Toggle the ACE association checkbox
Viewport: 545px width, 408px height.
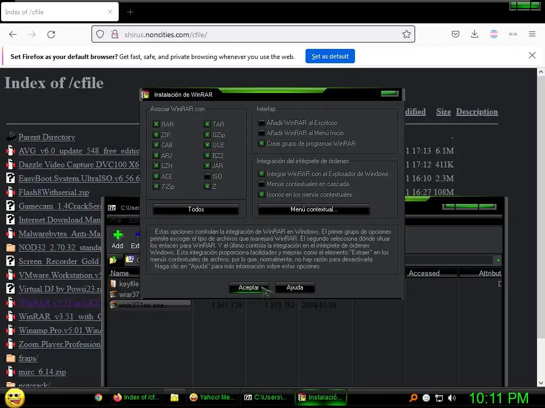[156, 176]
